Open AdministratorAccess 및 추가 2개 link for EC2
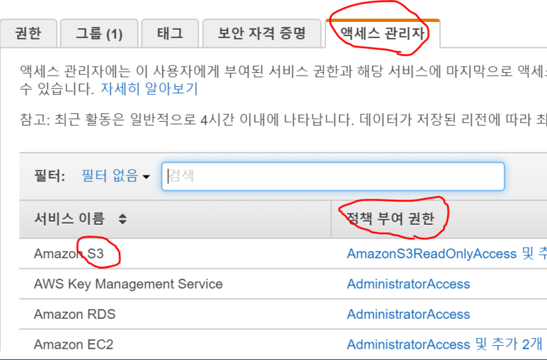This screenshot has width=547, height=360. point(444,344)
